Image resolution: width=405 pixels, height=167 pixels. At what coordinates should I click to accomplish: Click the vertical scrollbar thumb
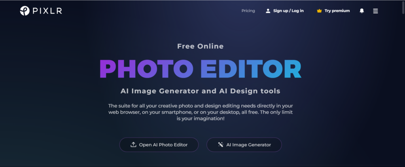click(403, 8)
